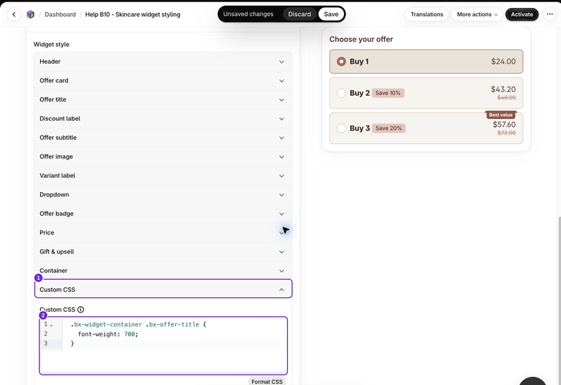Open the More actions dropdown
This screenshot has height=385, width=561.
pyautogui.click(x=477, y=15)
